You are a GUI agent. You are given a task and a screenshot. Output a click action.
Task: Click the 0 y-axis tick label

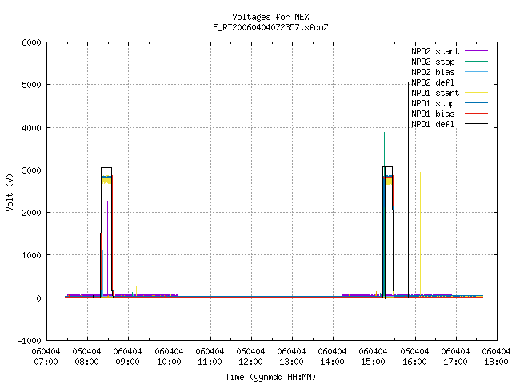coord(39,298)
